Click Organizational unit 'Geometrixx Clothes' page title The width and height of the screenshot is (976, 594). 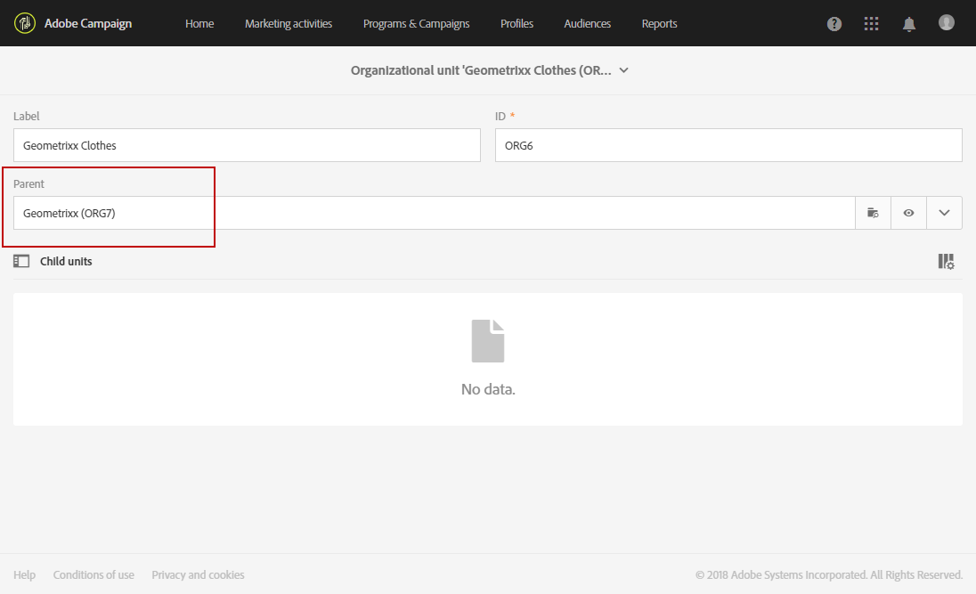point(481,70)
